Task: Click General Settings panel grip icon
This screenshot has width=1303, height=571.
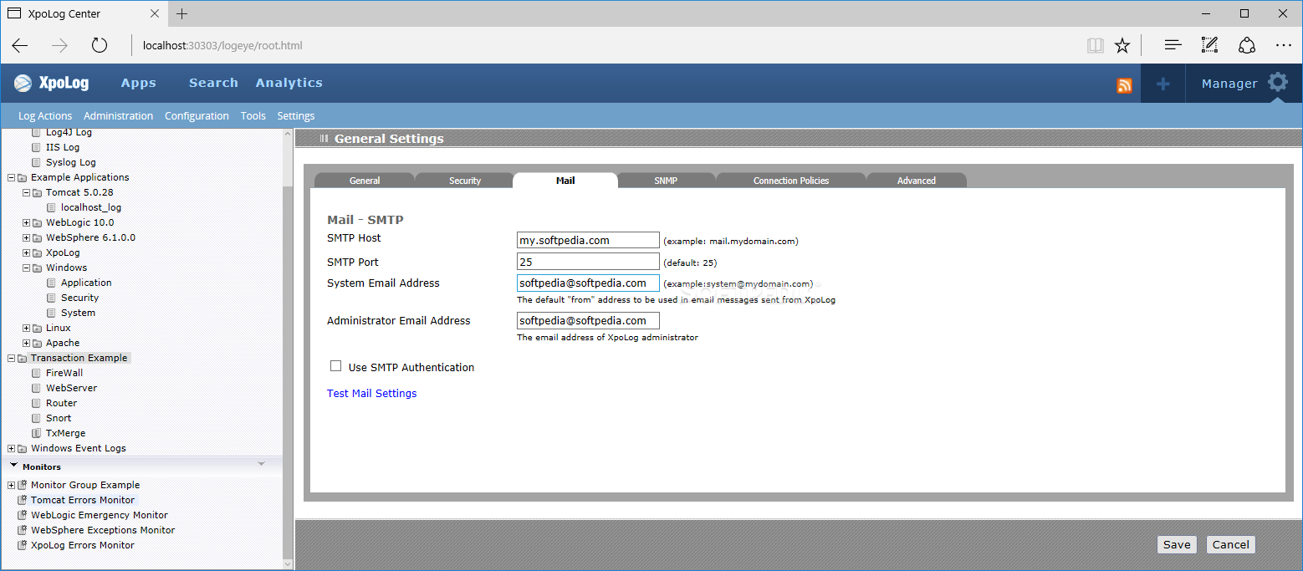Action: tap(324, 139)
